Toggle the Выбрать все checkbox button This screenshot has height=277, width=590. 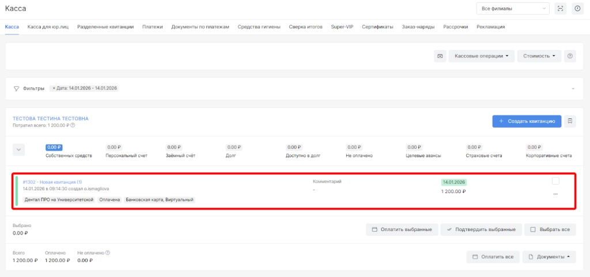pyautogui.click(x=550, y=229)
